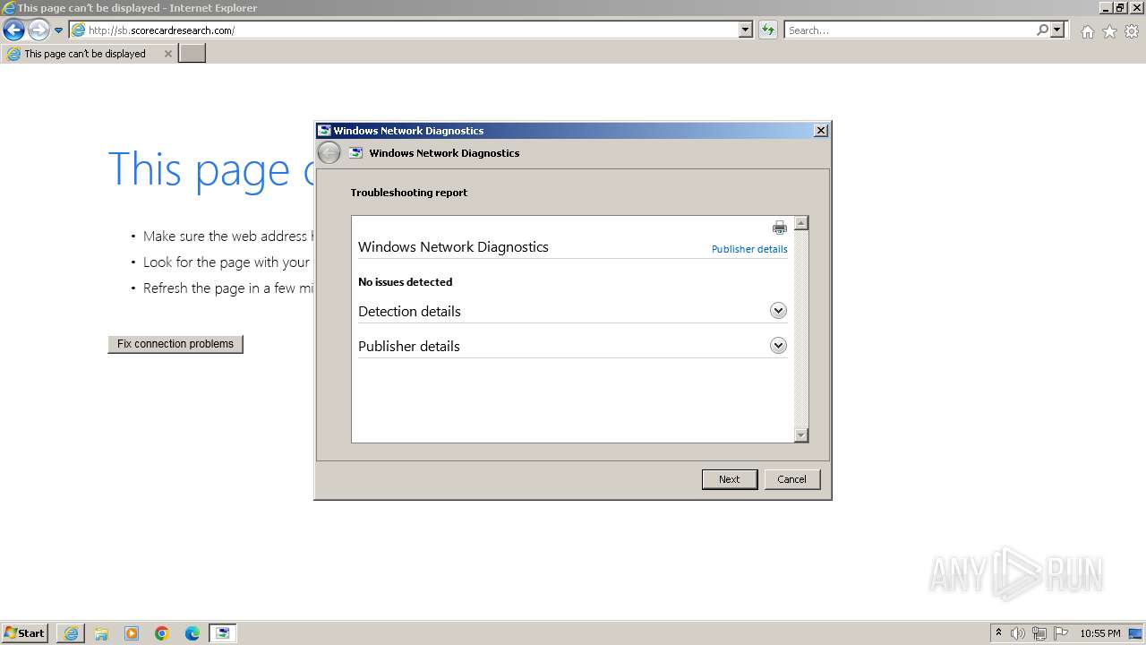The width and height of the screenshot is (1146, 645).
Task: Click the report scrollbar up arrow
Action: [801, 223]
